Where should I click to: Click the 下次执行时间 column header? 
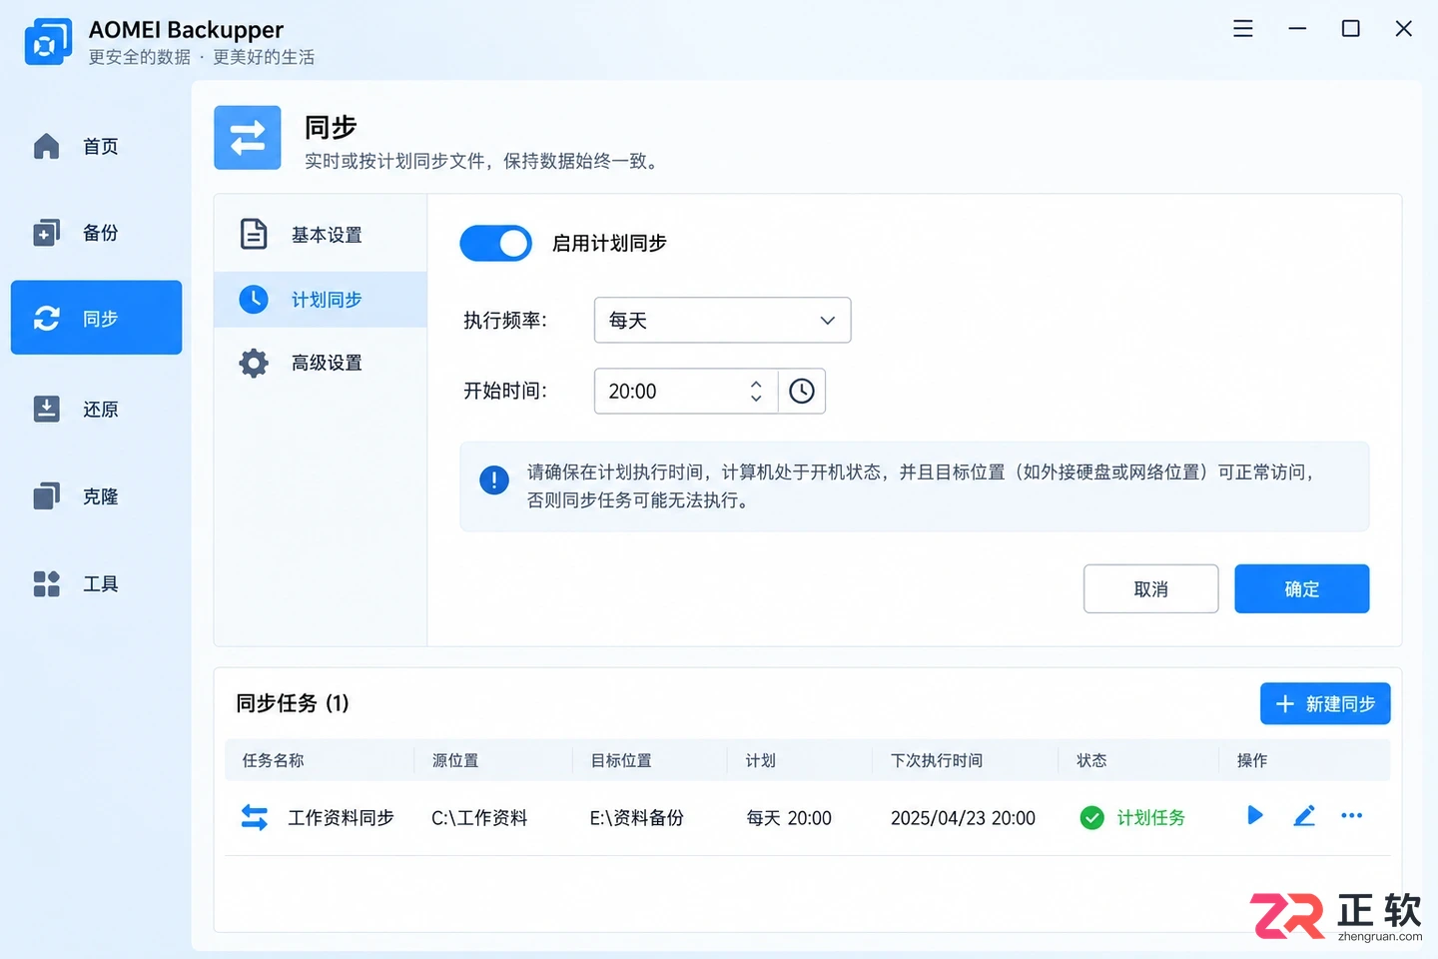pyautogui.click(x=937, y=760)
